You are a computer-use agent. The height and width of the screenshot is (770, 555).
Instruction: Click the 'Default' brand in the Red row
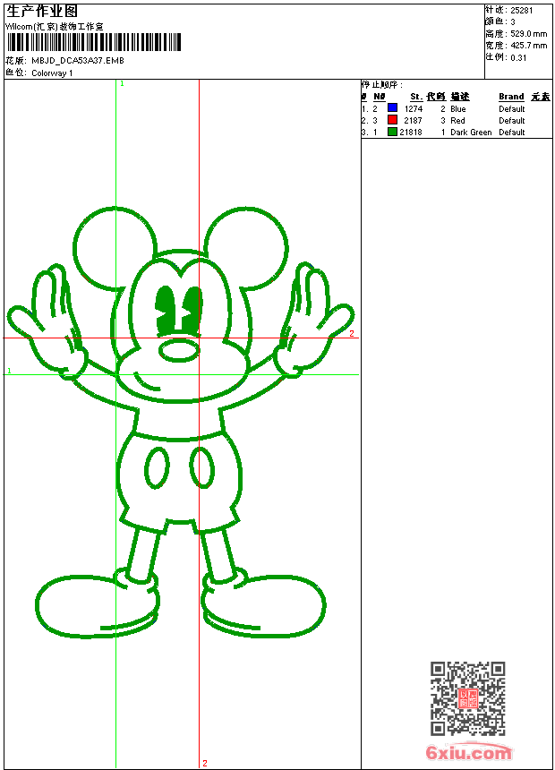pyautogui.click(x=512, y=120)
